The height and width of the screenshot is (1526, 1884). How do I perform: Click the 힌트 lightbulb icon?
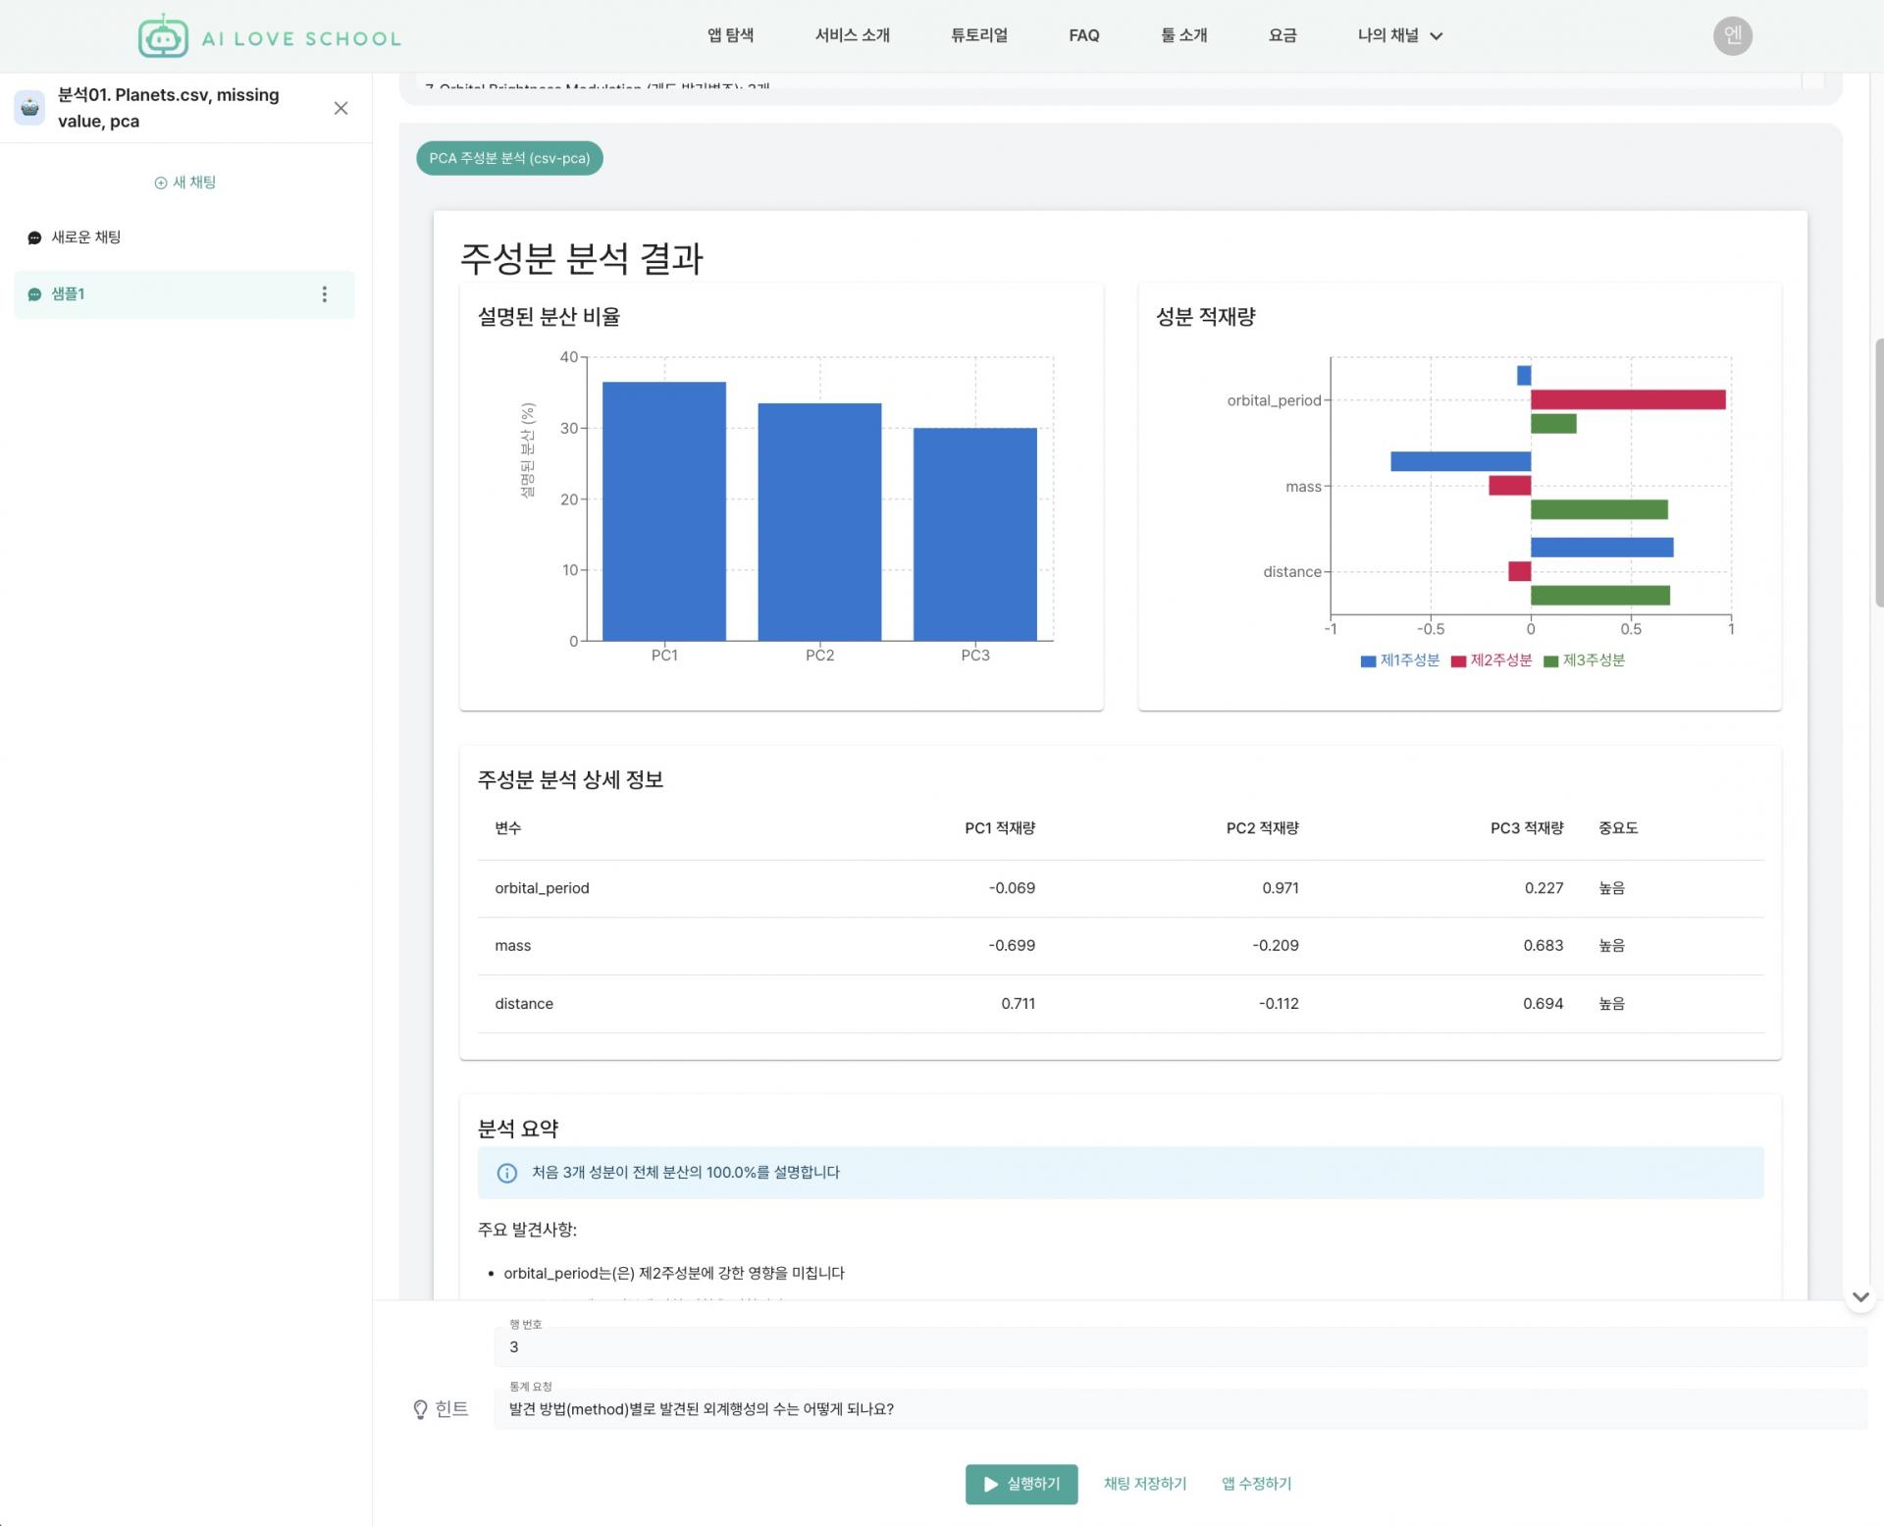click(x=420, y=1409)
